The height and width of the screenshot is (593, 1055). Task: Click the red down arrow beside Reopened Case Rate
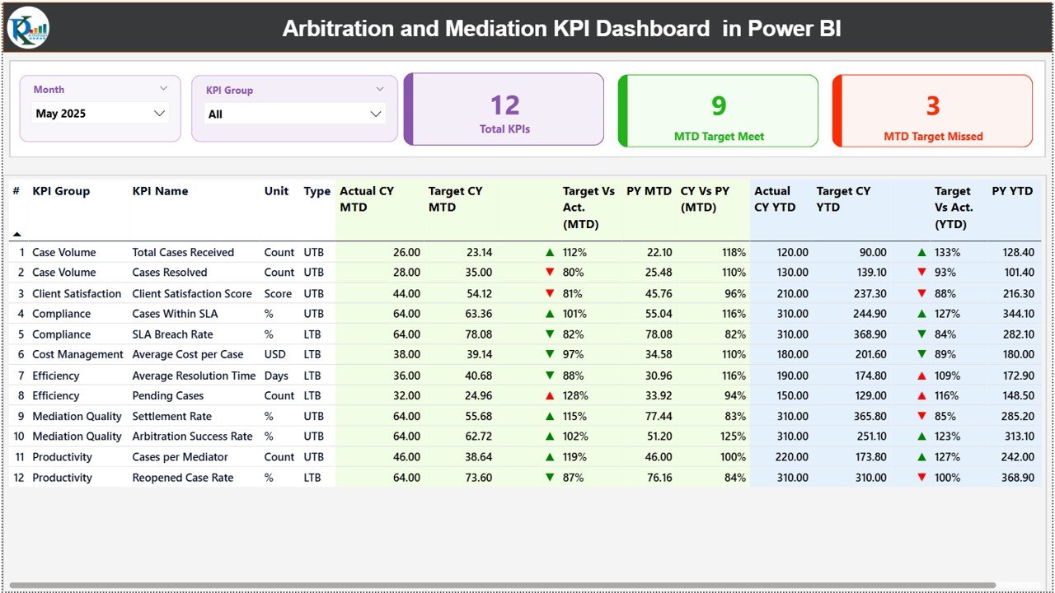(550, 478)
